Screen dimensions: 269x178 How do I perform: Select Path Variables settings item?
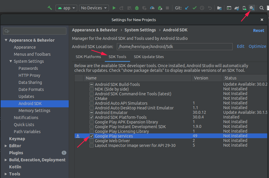click(27, 132)
